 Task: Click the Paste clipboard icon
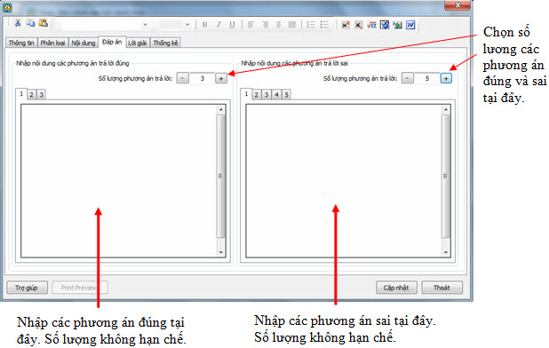(x=44, y=23)
